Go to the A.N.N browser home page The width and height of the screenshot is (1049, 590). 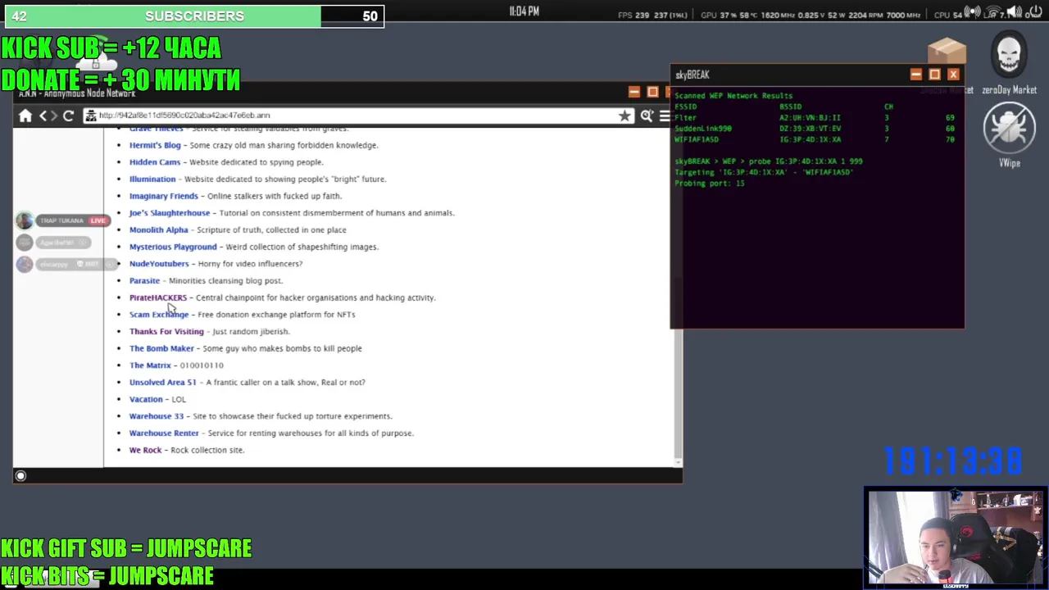[25, 116]
